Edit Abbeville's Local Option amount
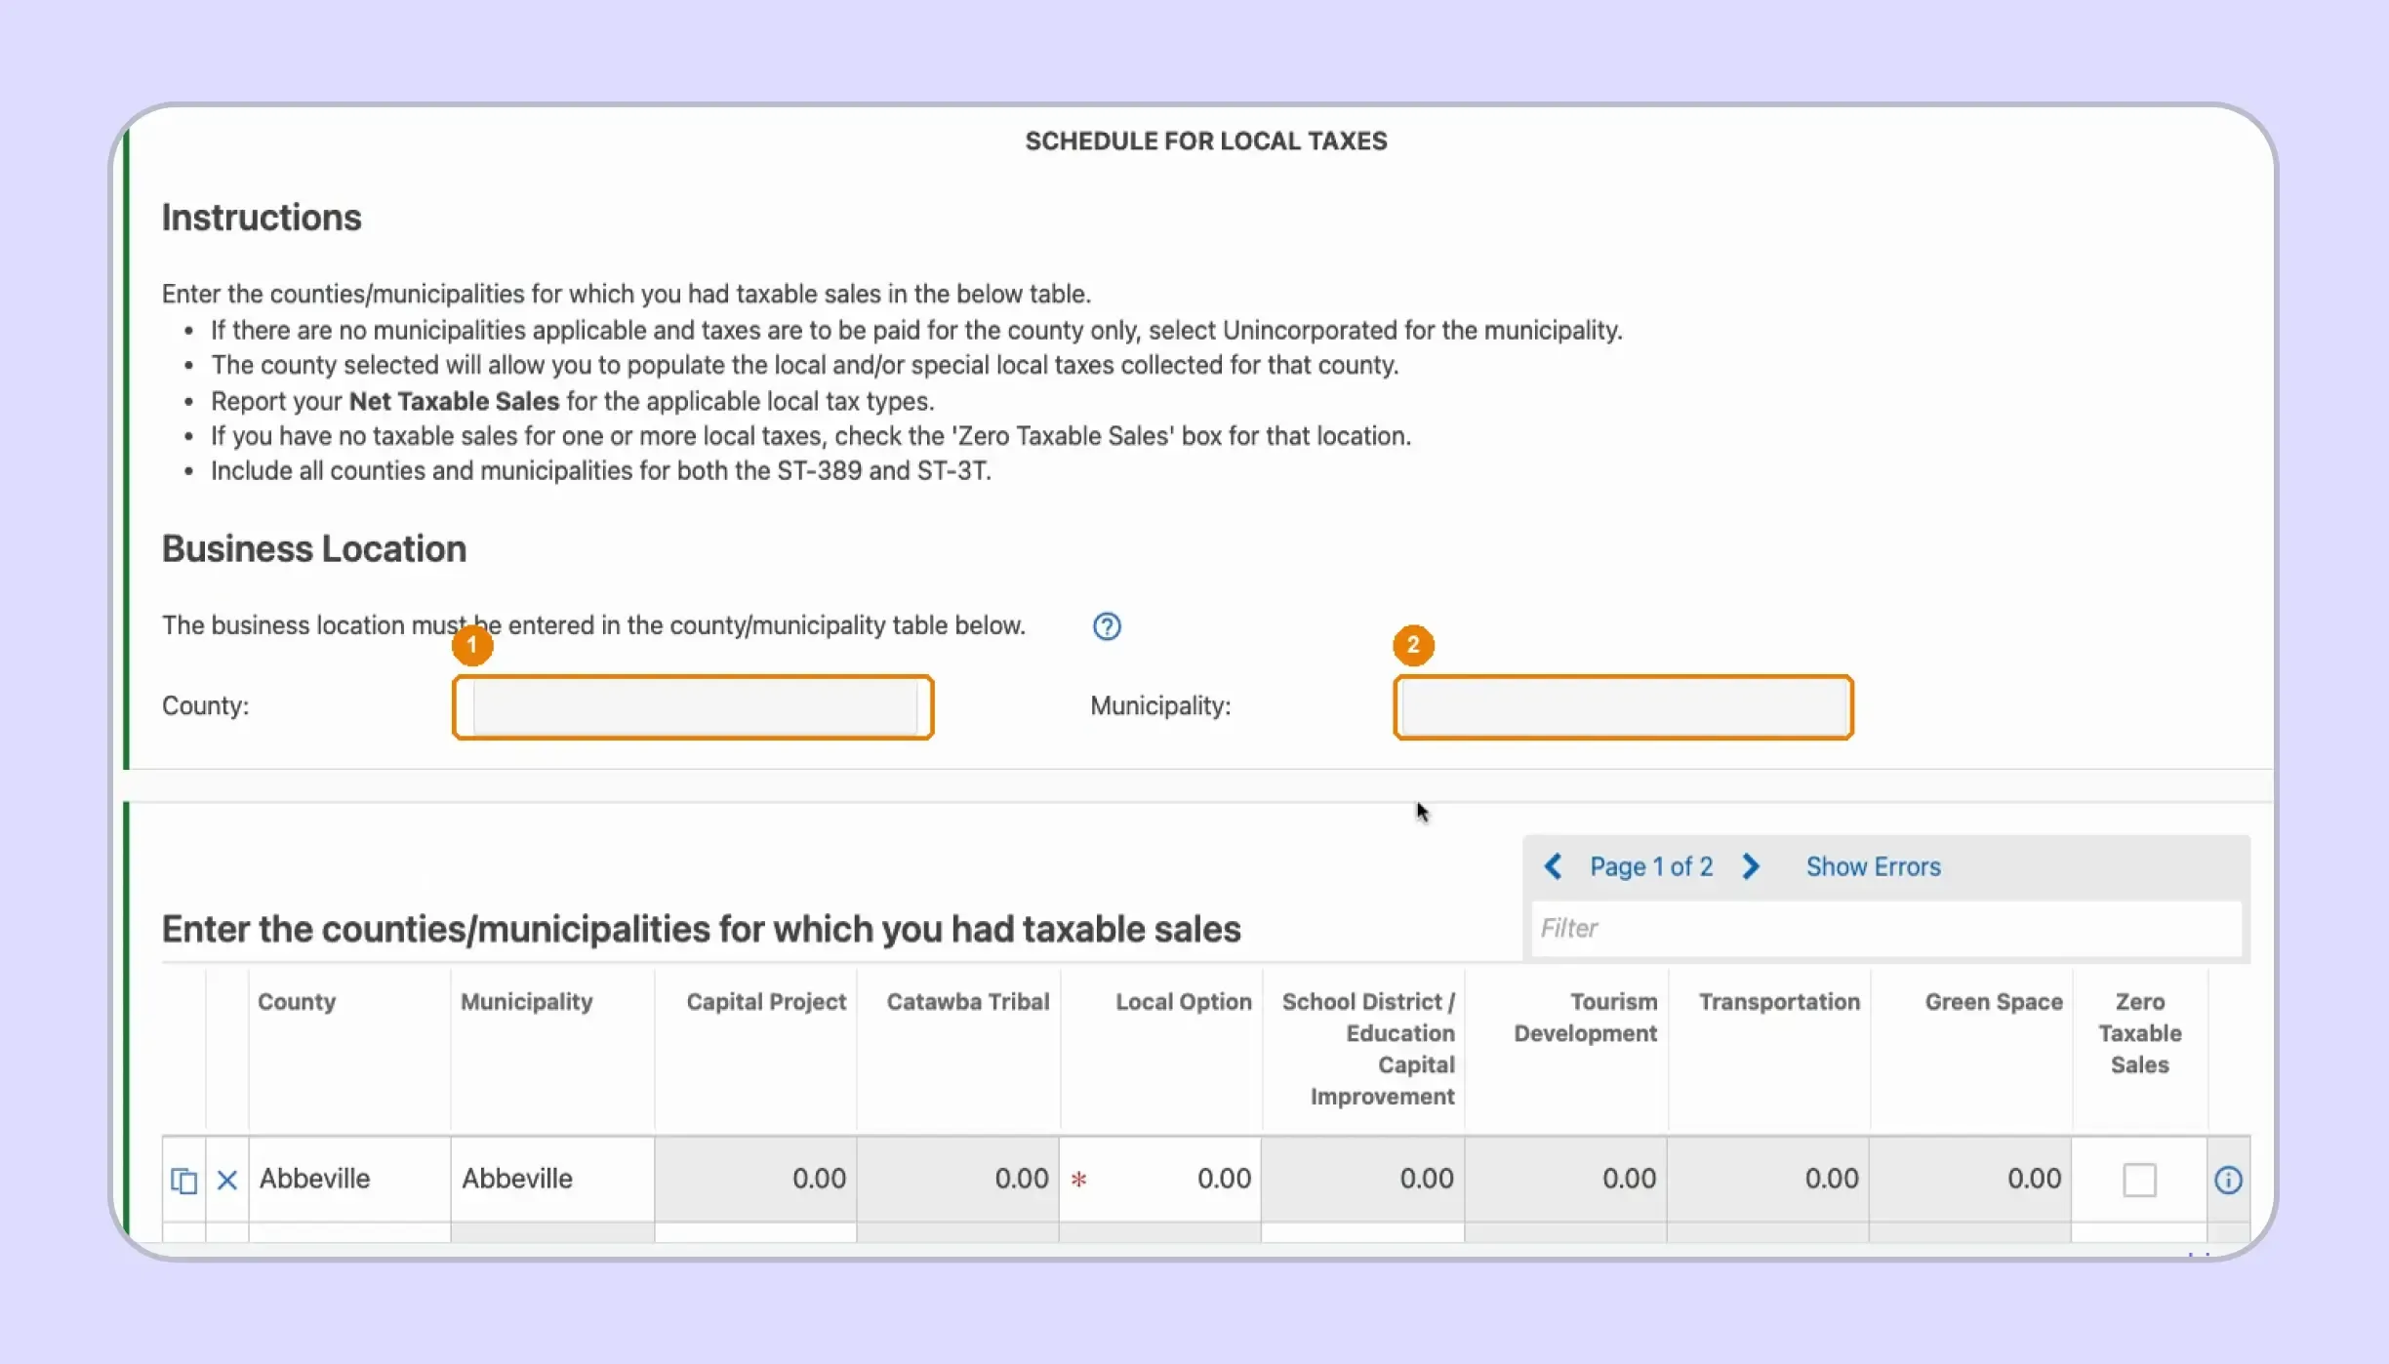Image resolution: width=2389 pixels, height=1364 pixels. coord(1160,1179)
